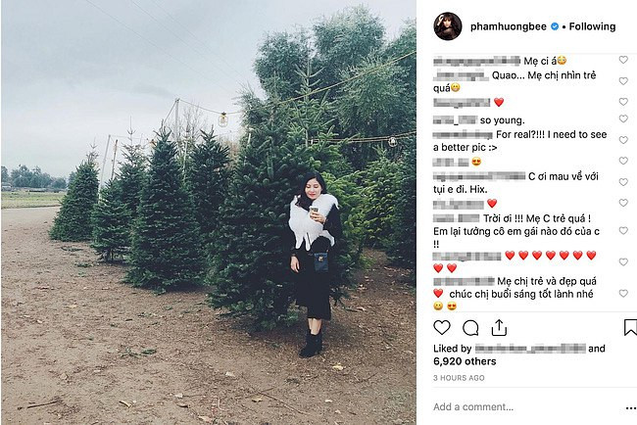Screen dimensions: 637x425
Task: Open the phamhuongbee username link
Action: point(509,26)
